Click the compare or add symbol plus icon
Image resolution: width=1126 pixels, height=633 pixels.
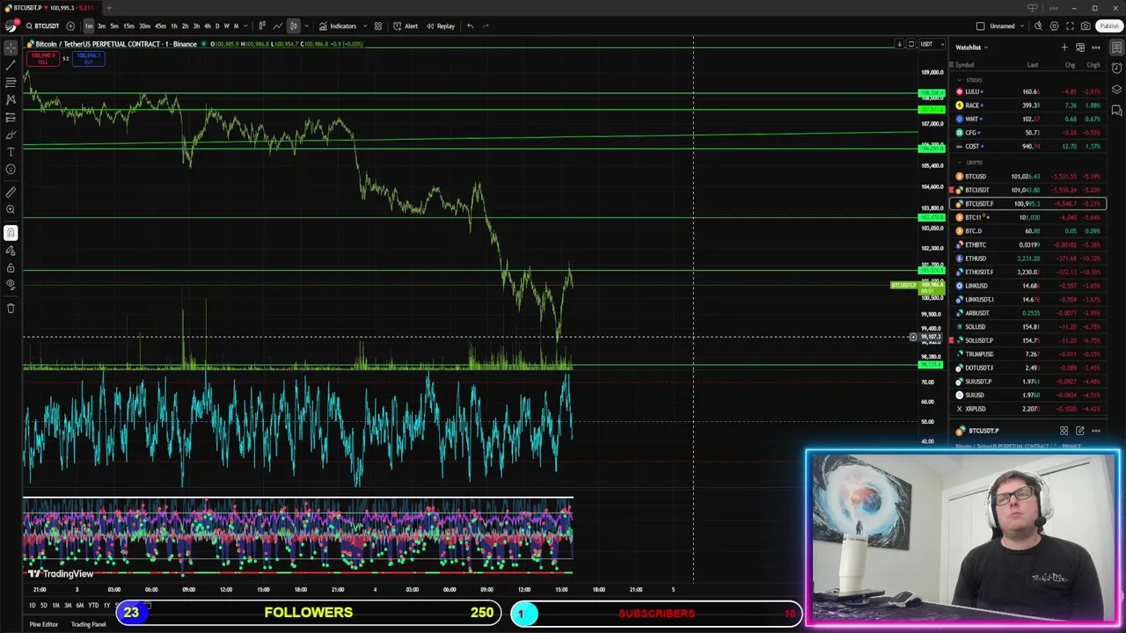tap(70, 26)
